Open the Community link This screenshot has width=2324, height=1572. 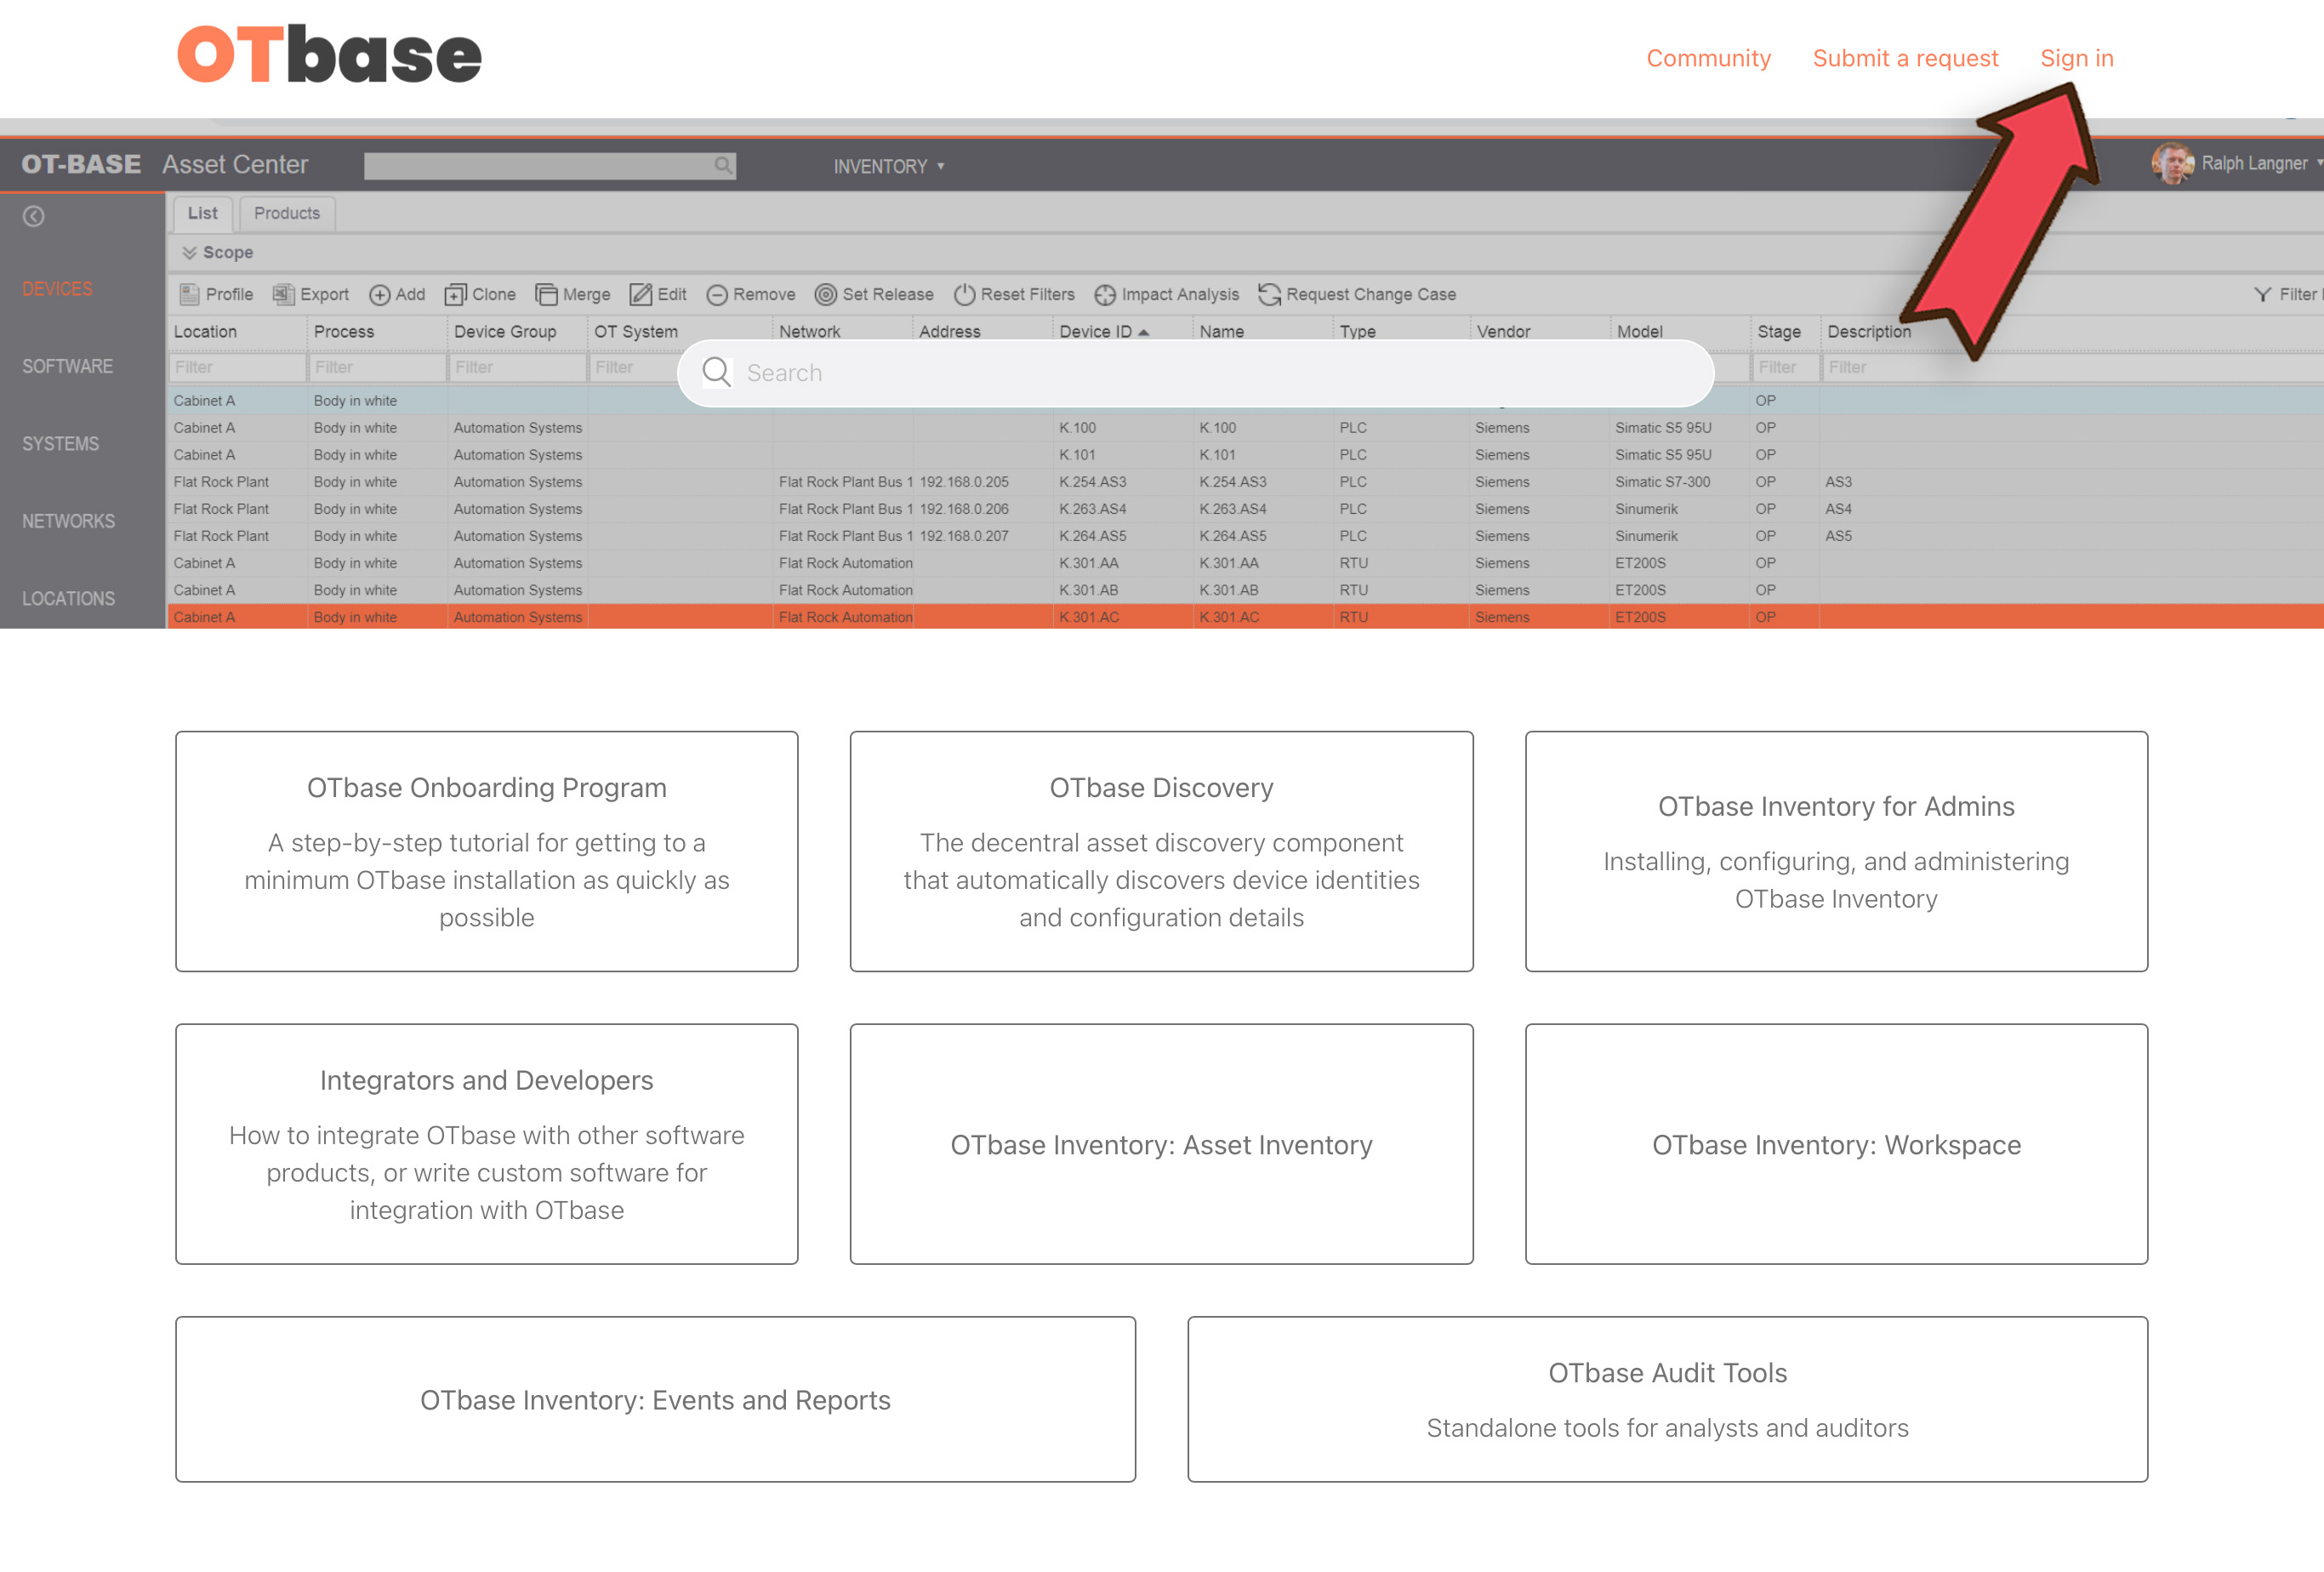(1708, 58)
